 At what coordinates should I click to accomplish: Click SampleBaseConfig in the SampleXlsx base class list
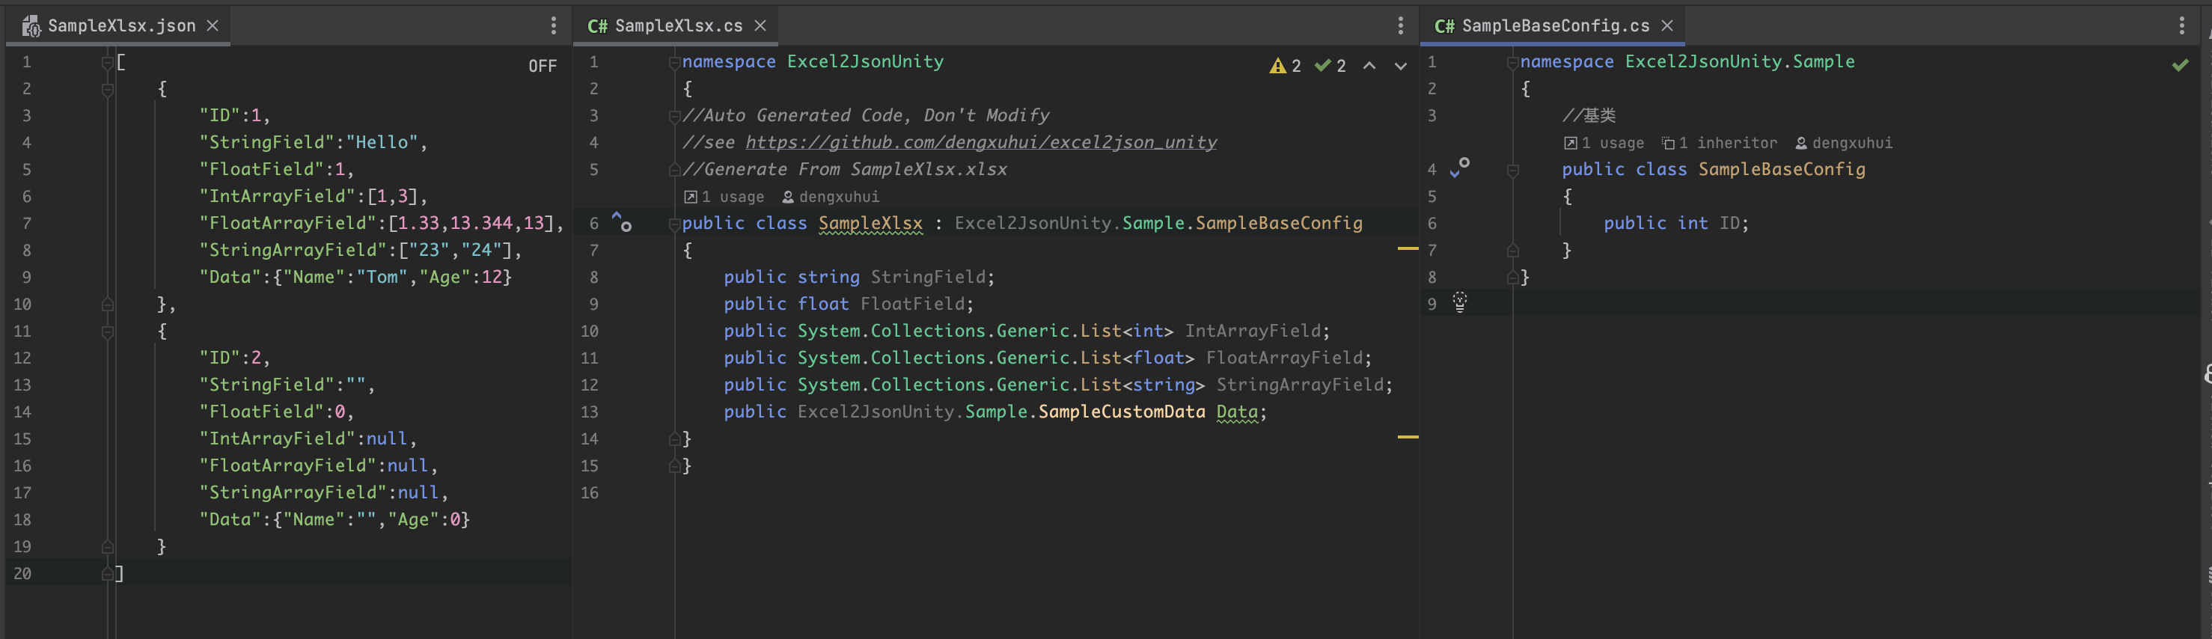point(1279,223)
